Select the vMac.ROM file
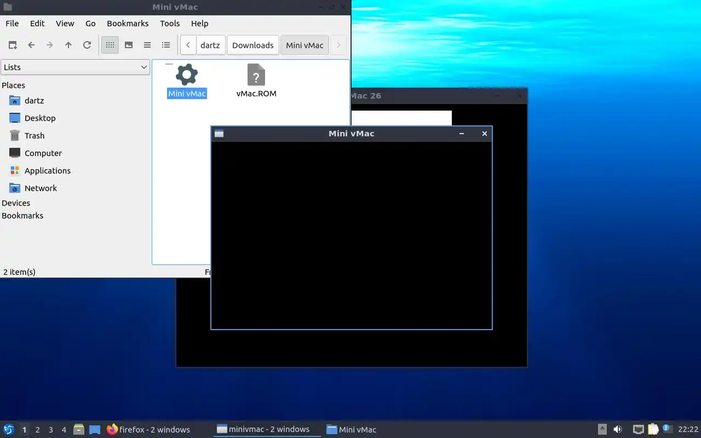 [256, 81]
